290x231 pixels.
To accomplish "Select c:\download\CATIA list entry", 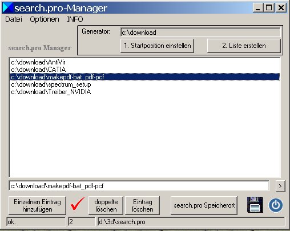I will click(x=144, y=70).
